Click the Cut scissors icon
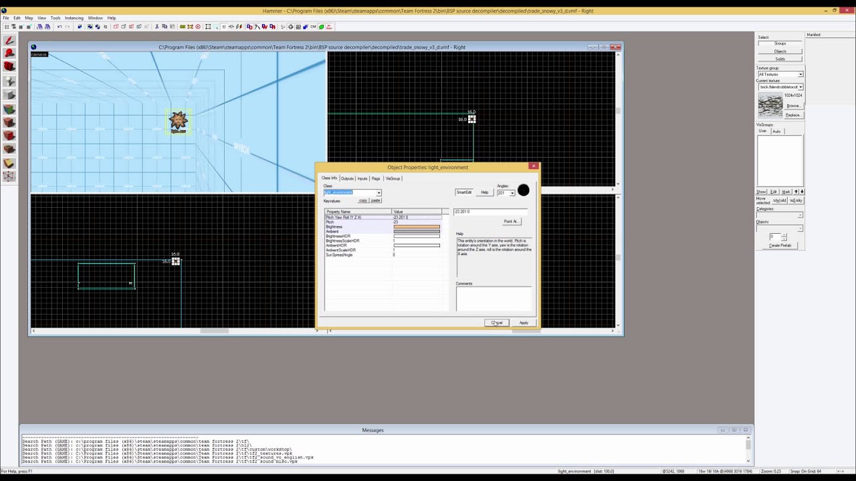856x481 pixels. (157, 27)
